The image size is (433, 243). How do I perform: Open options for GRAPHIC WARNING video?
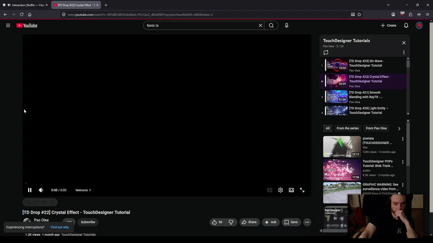403,185
